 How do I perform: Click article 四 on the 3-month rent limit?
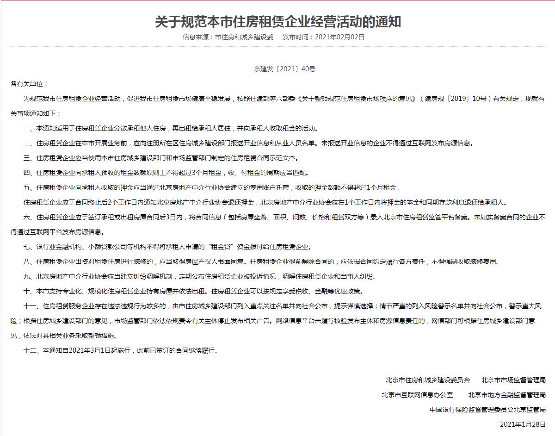click(166, 173)
